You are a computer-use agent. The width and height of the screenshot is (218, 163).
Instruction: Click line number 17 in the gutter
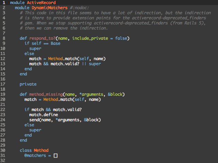click(x=3, y=84)
